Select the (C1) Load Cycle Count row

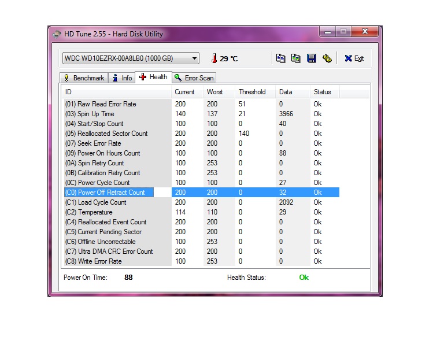click(x=202, y=202)
